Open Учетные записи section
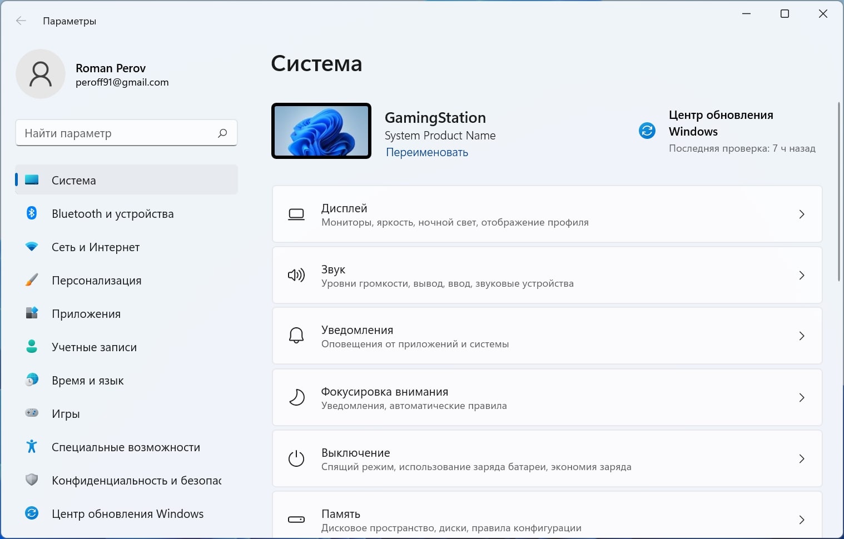The width and height of the screenshot is (844, 539). [127, 347]
